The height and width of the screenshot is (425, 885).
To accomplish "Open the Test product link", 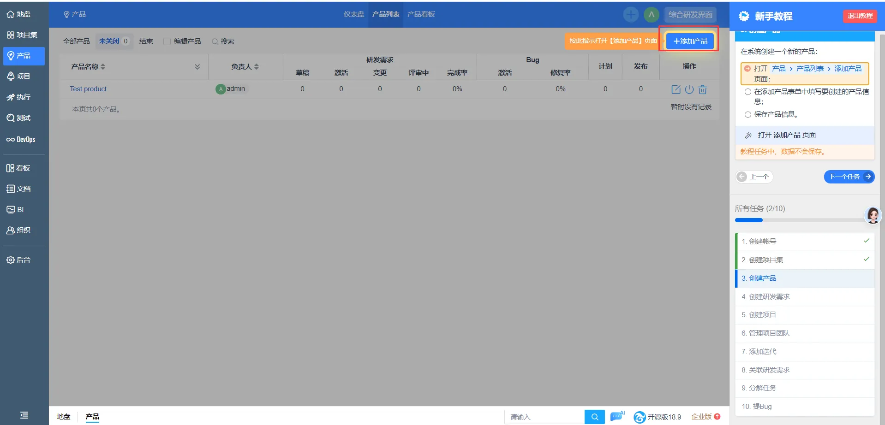I will coord(88,89).
